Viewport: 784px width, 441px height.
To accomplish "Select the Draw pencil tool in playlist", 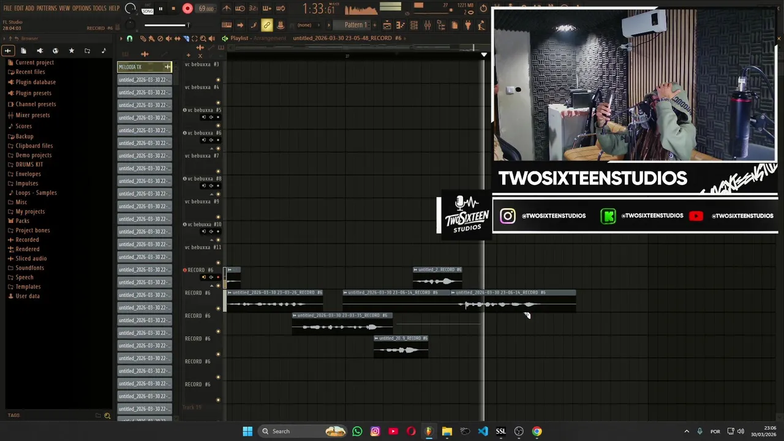I will tap(143, 38).
